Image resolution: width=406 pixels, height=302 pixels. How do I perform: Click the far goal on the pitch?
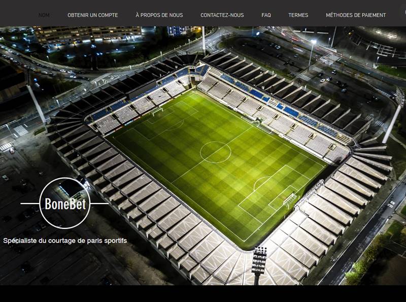click(x=158, y=112)
